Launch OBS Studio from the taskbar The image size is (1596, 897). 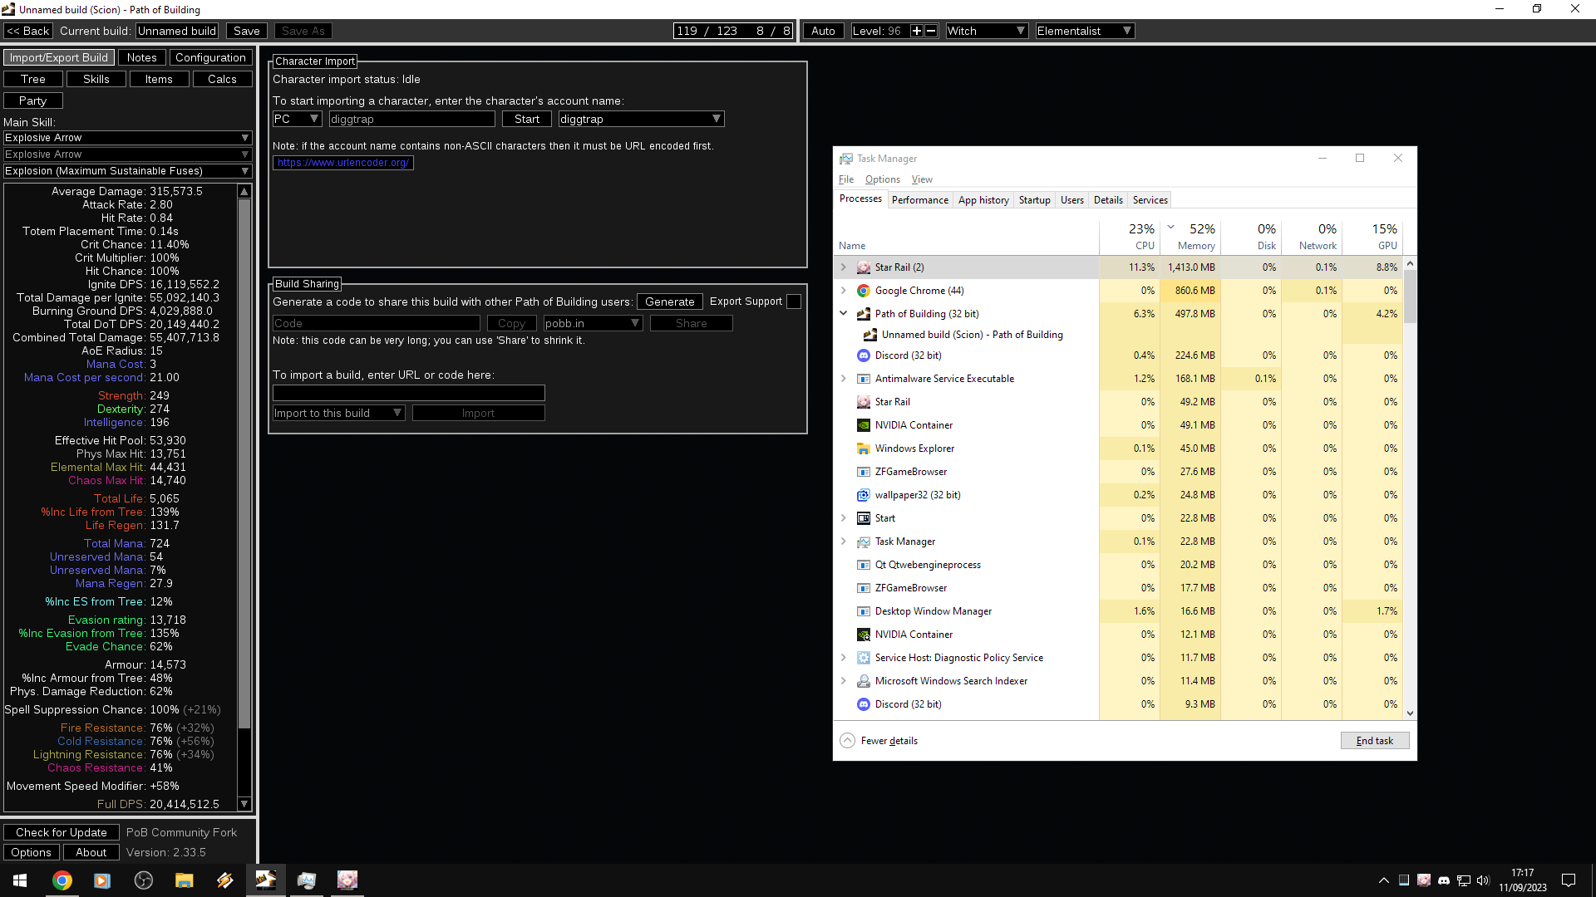click(x=143, y=880)
